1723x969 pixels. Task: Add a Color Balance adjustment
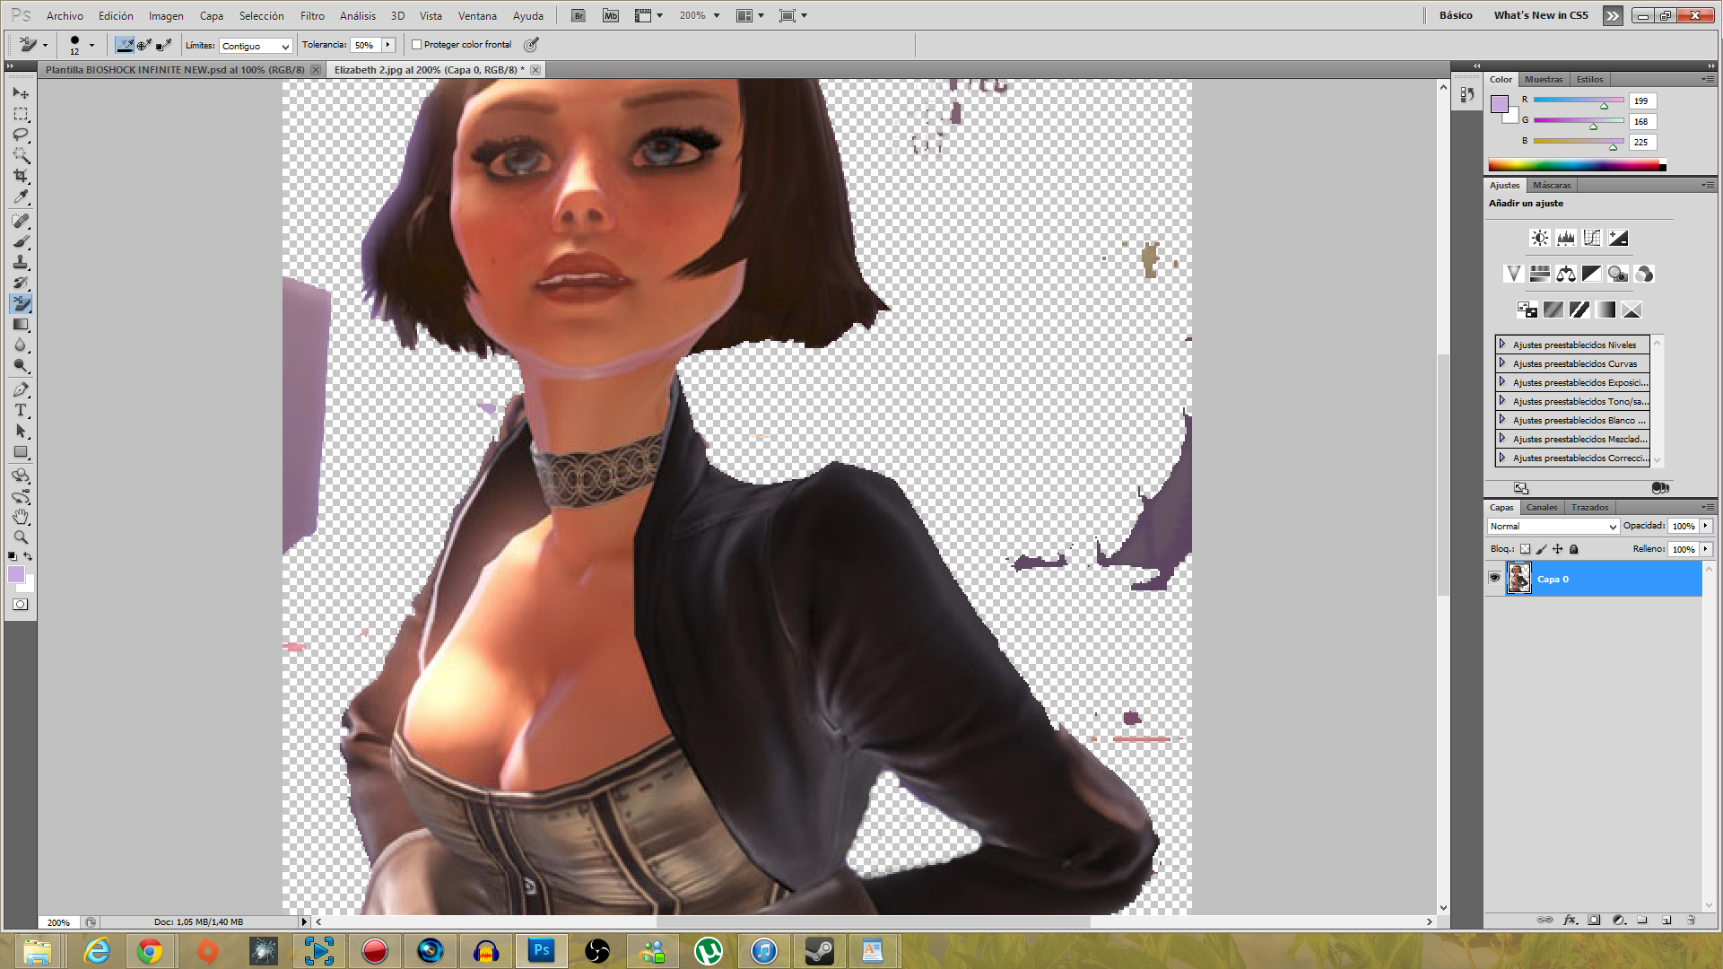[x=1565, y=274]
